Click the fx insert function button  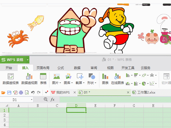(52, 99)
